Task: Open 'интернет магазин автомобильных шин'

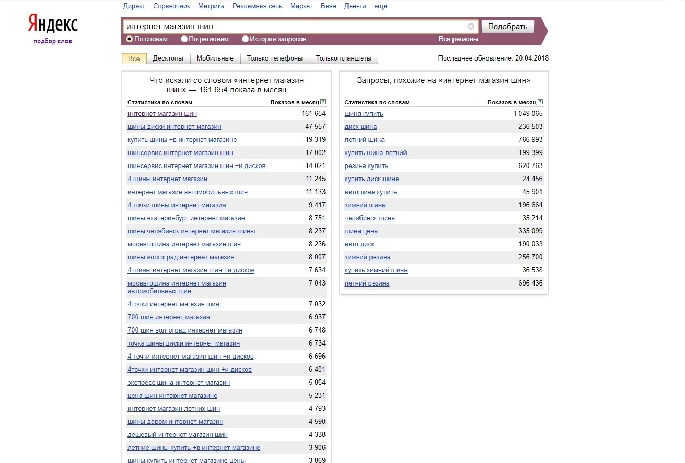Action: [x=188, y=192]
